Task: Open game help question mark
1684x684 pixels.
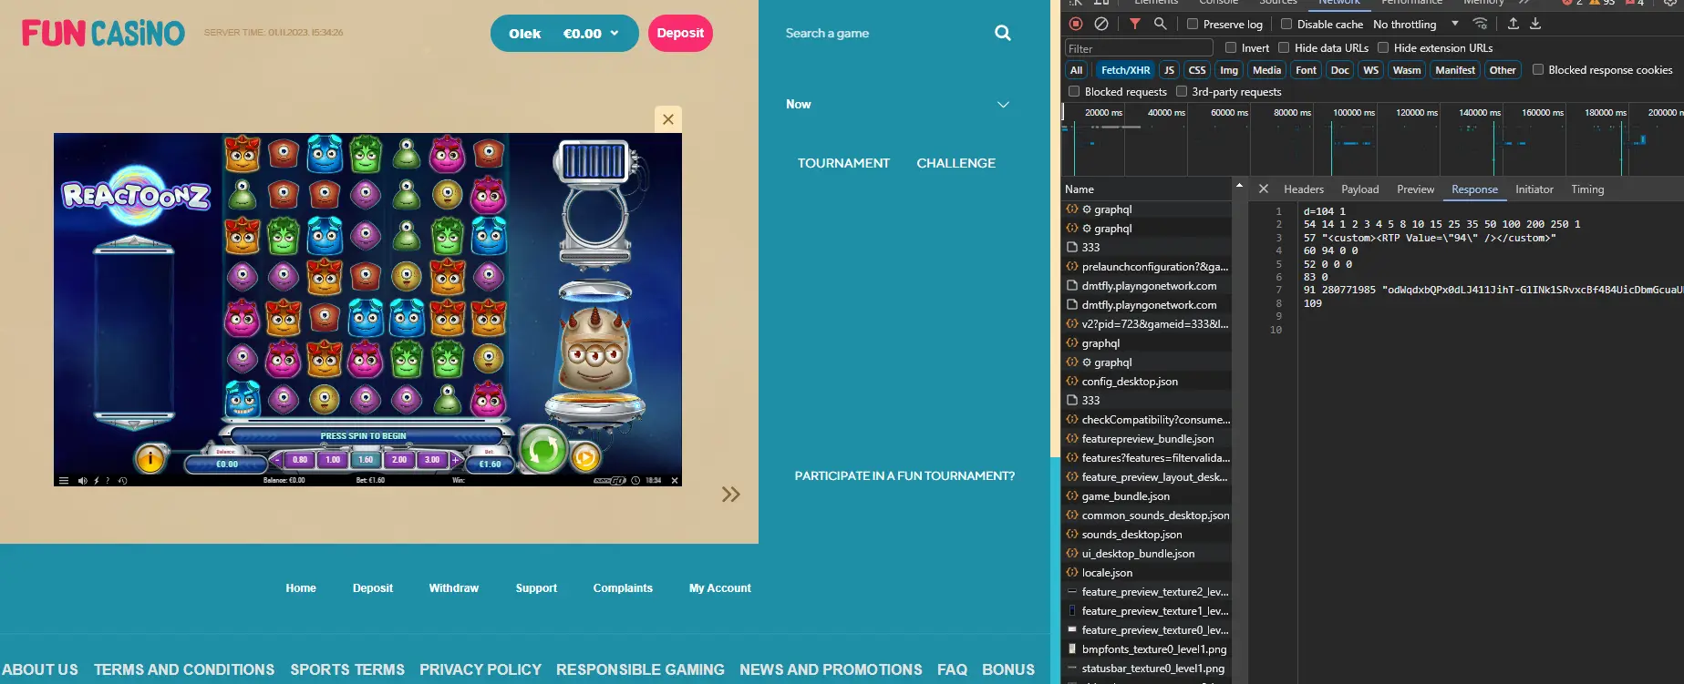Action: pos(108,480)
